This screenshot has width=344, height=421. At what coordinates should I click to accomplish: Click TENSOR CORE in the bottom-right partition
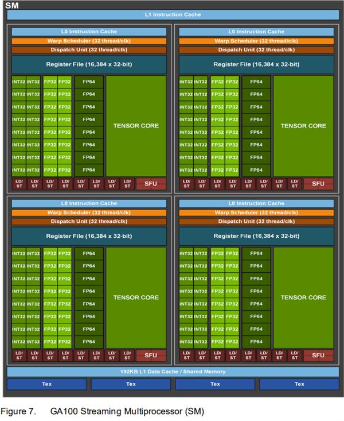303,298
